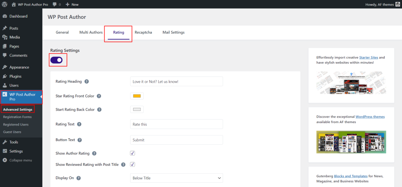The image size is (402, 187).
Task: Click the Pages icon in sidebar
Action: (5, 46)
